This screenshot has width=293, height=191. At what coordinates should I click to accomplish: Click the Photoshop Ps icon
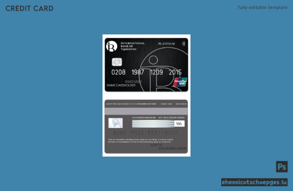[x=282, y=167]
